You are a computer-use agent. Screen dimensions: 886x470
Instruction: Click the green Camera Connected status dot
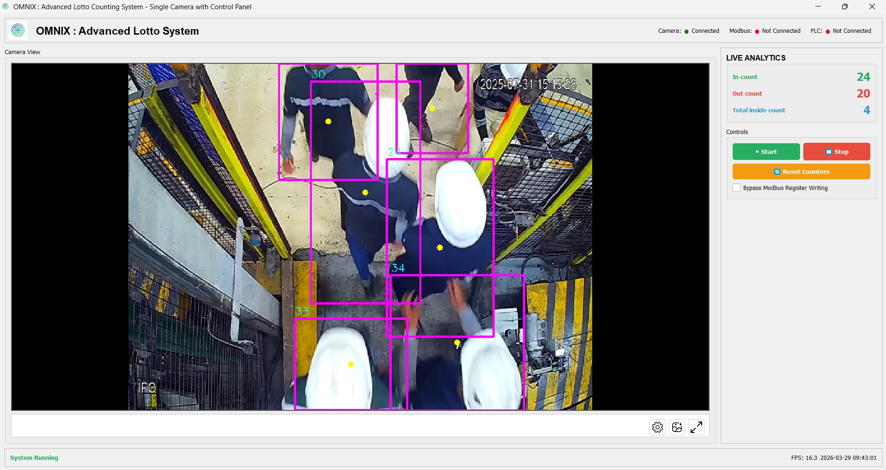click(x=687, y=31)
